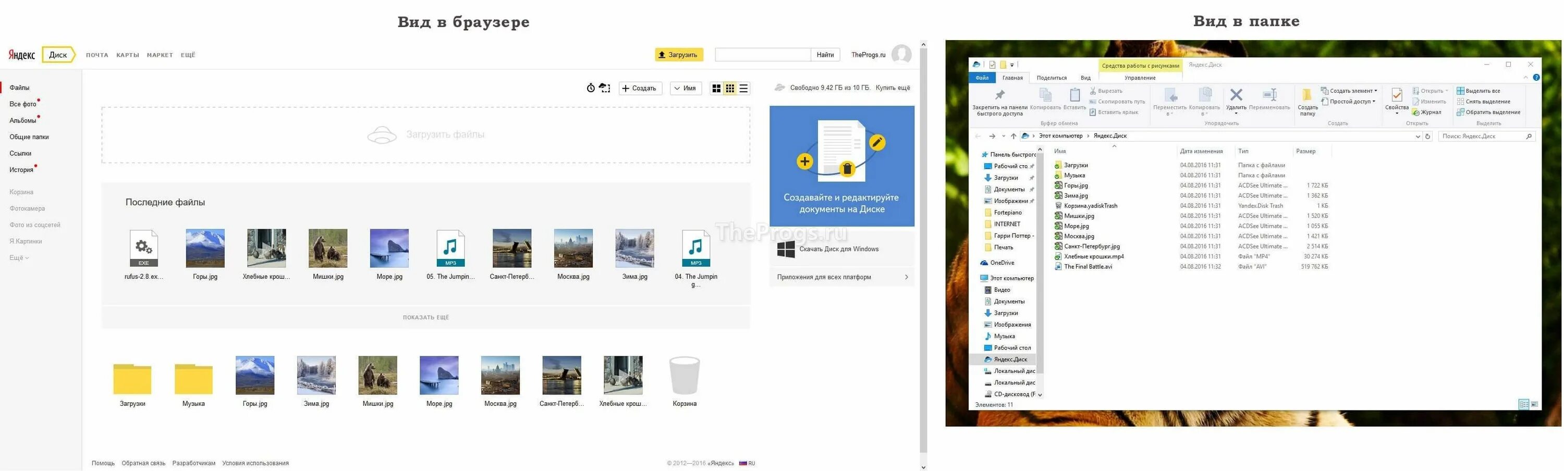Click Переименовать in Explorer ribbon
The height and width of the screenshot is (471, 1564).
click(x=1269, y=100)
